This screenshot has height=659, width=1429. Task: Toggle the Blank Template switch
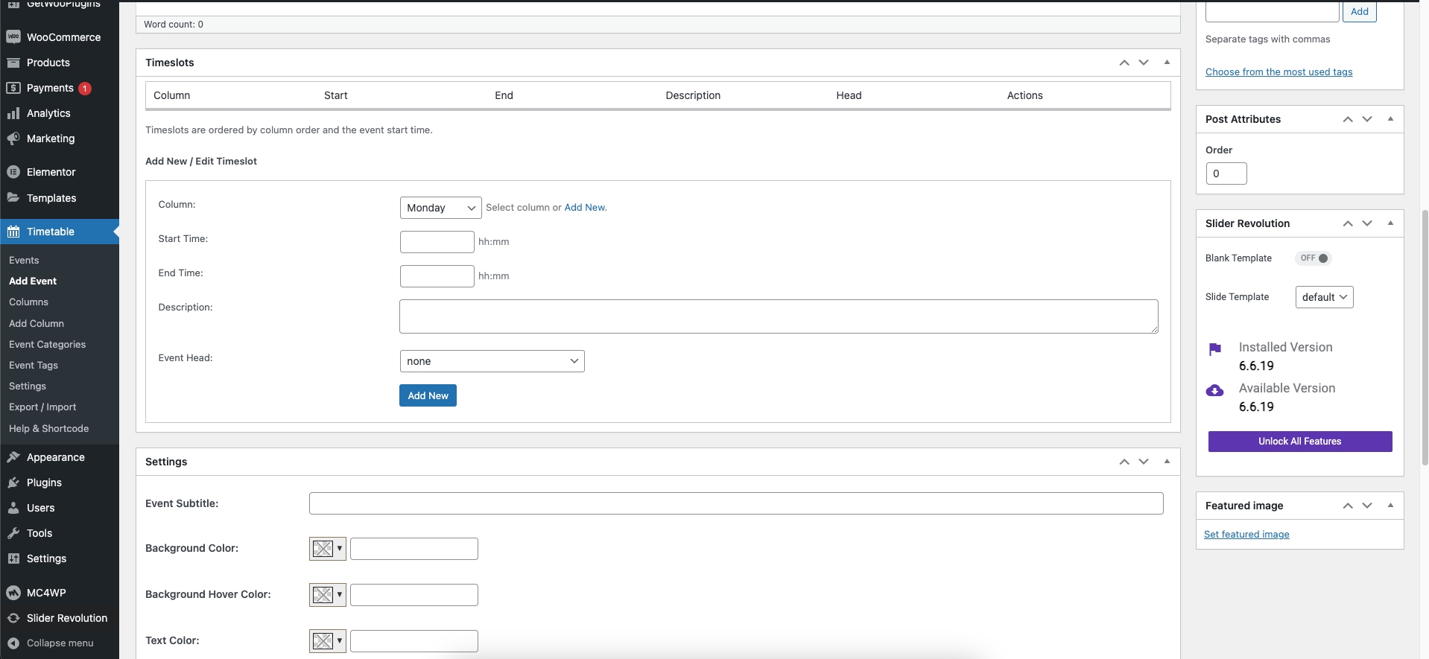point(1314,258)
